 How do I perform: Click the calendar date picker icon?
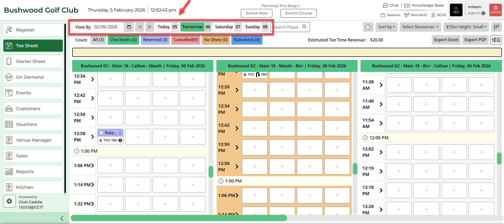coord(129,27)
